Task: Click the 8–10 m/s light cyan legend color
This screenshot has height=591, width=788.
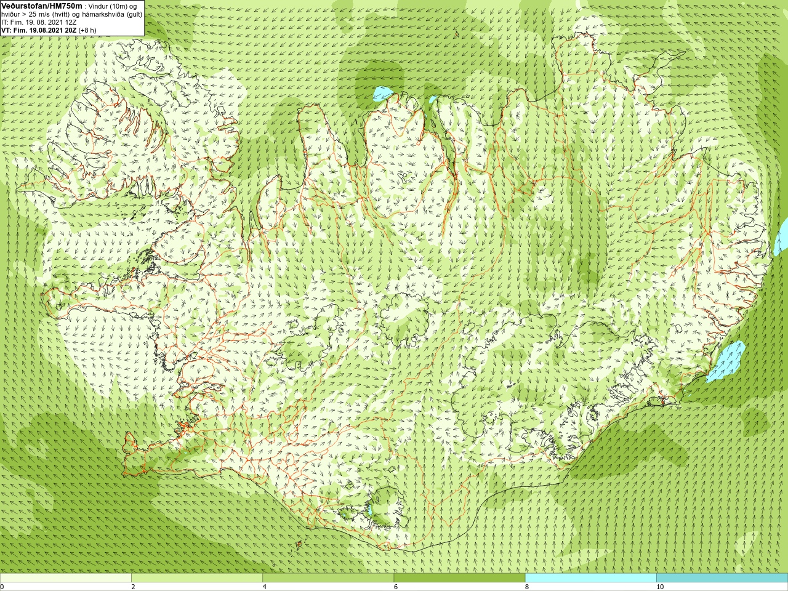Action: pyautogui.click(x=591, y=578)
